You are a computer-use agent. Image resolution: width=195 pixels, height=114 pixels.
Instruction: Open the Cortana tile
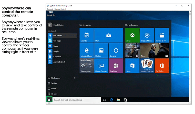point(116,50)
